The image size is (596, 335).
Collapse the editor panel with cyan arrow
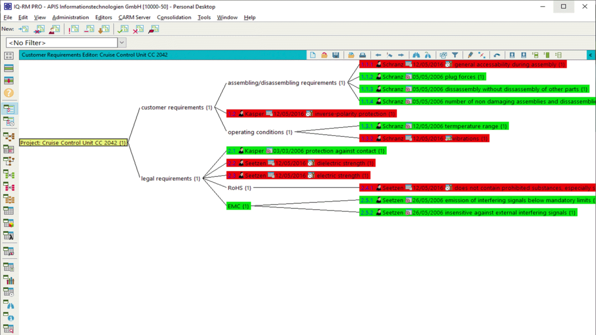coord(591,55)
